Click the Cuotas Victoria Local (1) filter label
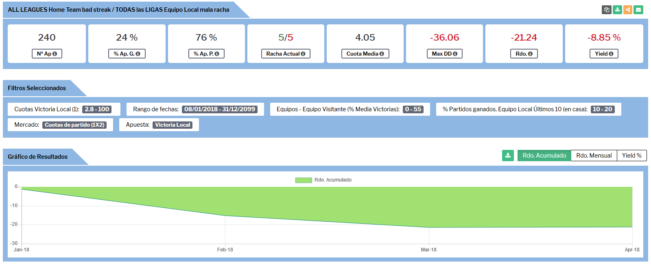 (x=47, y=109)
